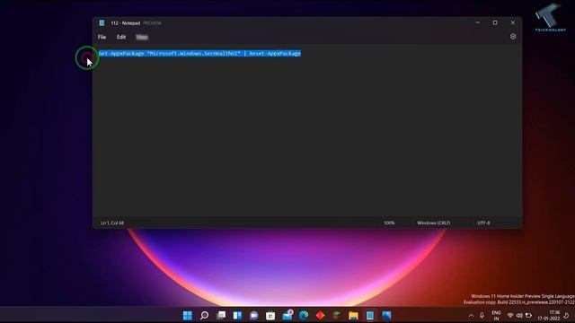Viewport: 575px width, 323px height.
Task: Open Notepad settings gear icon
Action: 513,37
